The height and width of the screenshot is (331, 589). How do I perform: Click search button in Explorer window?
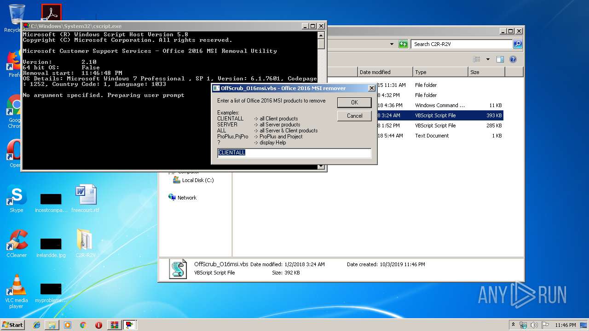518,44
